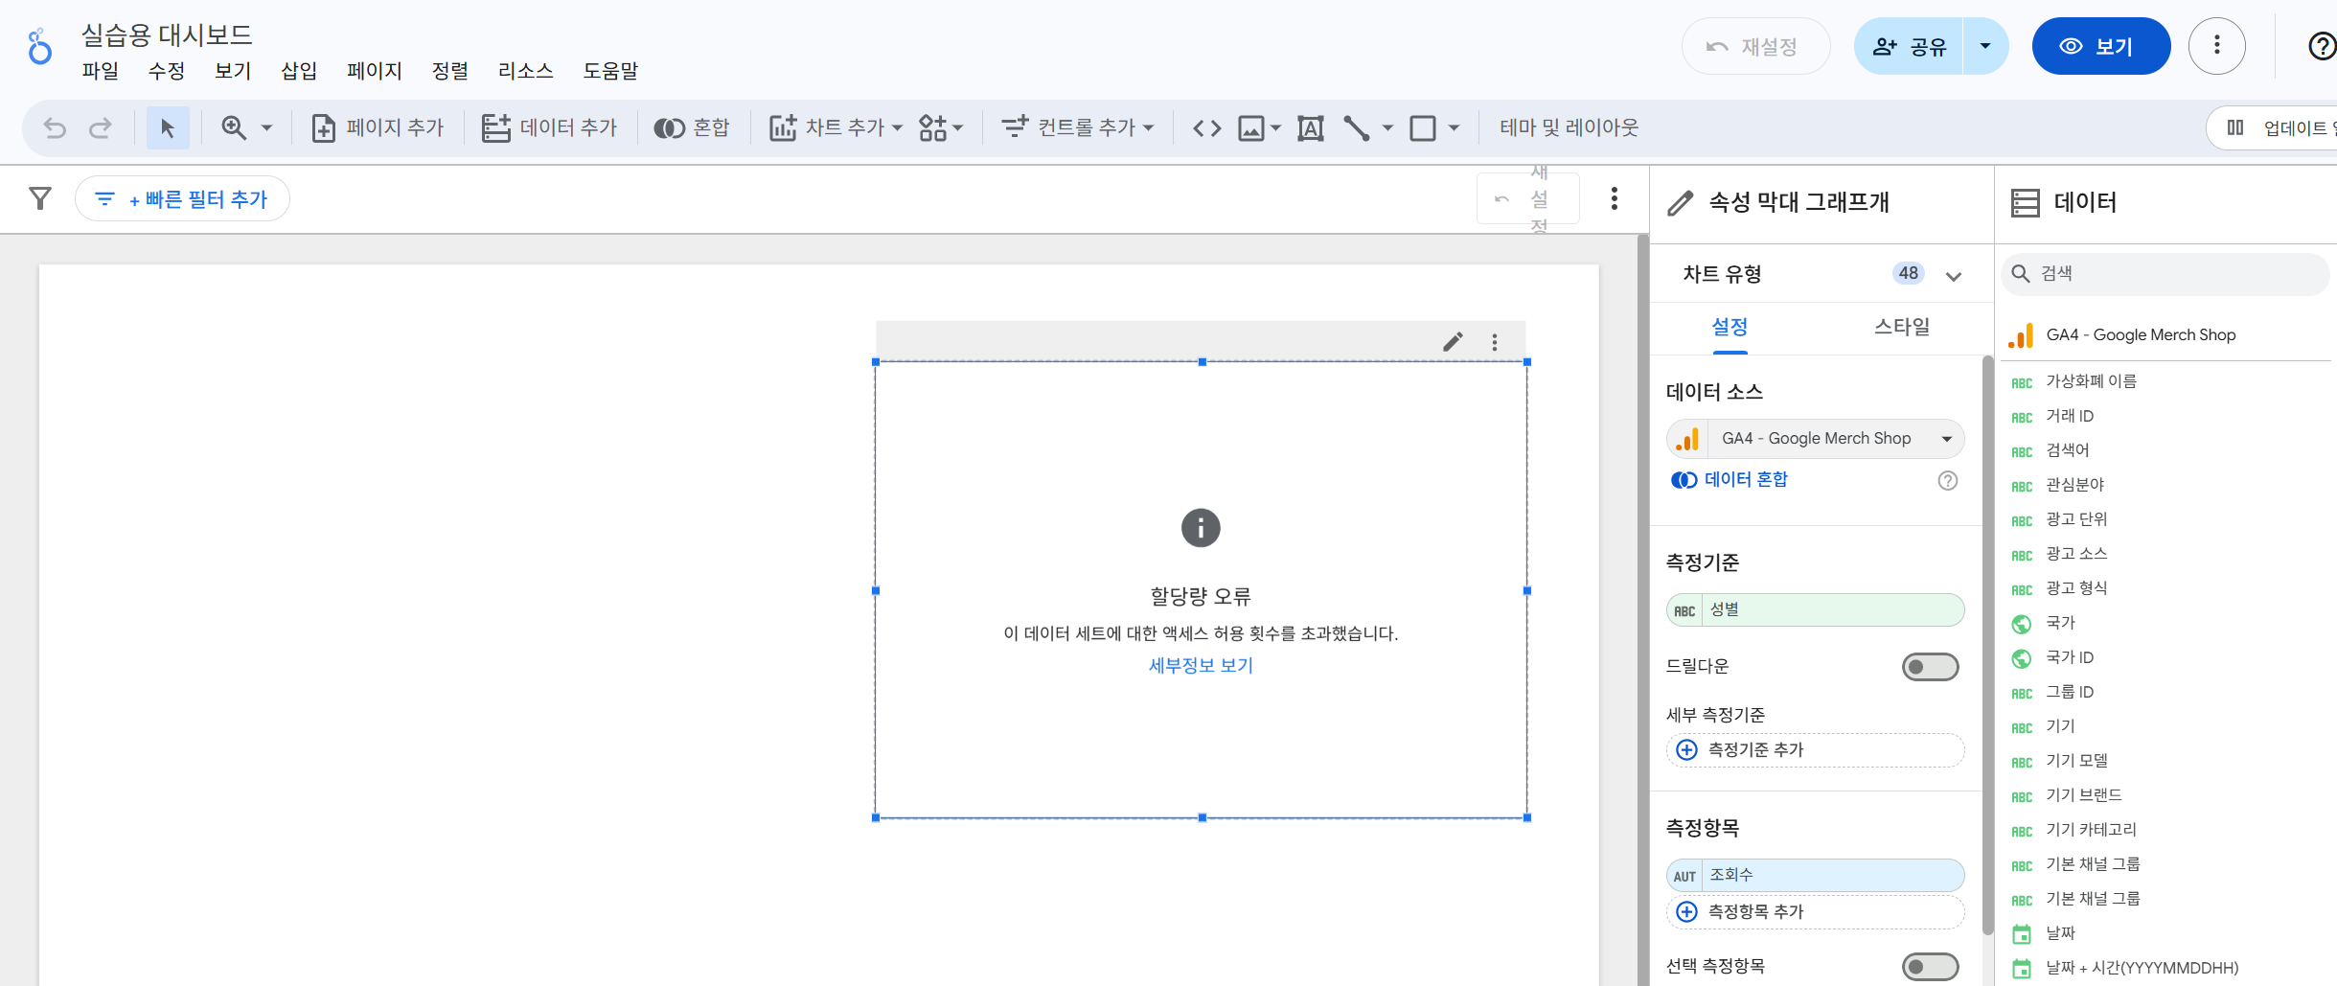
Task: Open the 수정 menu
Action: click(x=167, y=71)
